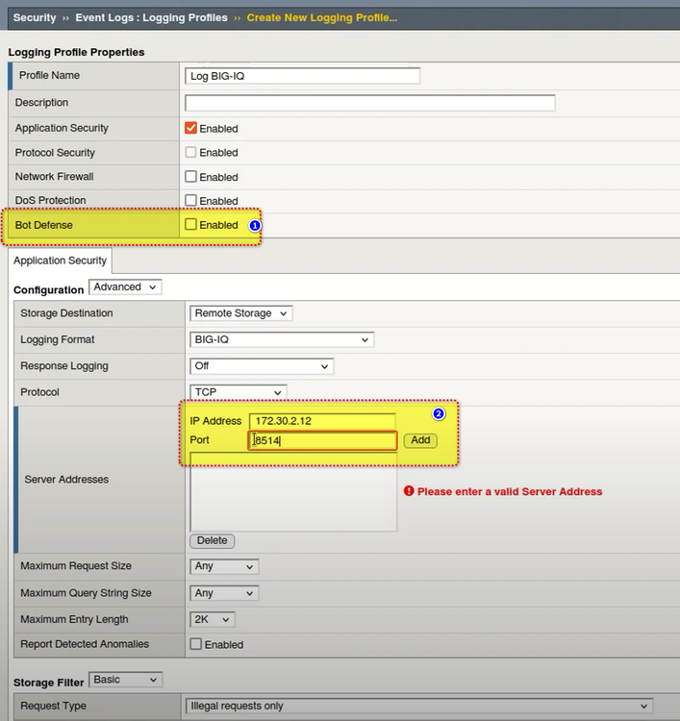Uncheck the Application Security Enabled checkbox
Image resolution: width=680 pixels, height=721 pixels.
[x=190, y=128]
